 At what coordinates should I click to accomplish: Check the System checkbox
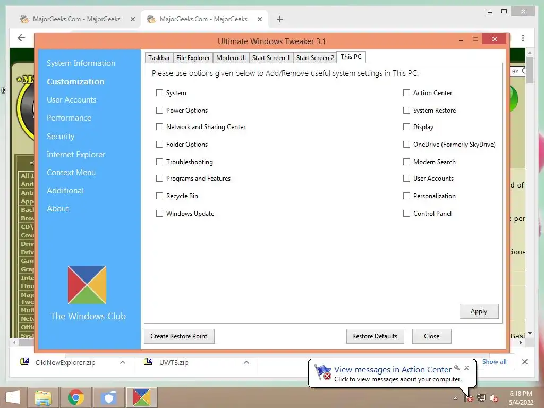point(159,92)
